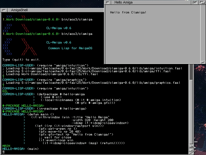Click the green MAIN output
The image size is (206, 155).
6,146
